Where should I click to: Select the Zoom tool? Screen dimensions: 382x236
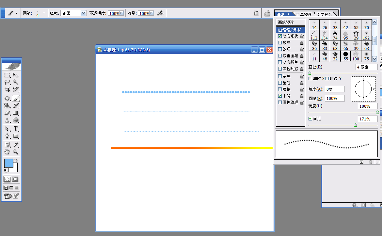[x=16, y=152]
